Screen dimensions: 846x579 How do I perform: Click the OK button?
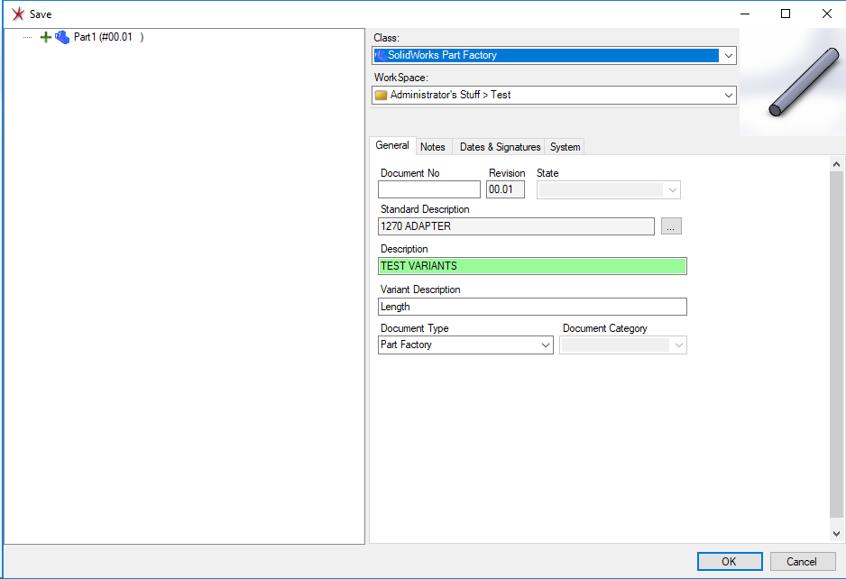pyautogui.click(x=729, y=561)
